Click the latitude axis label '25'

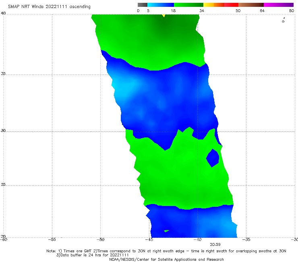[x=3, y=185]
